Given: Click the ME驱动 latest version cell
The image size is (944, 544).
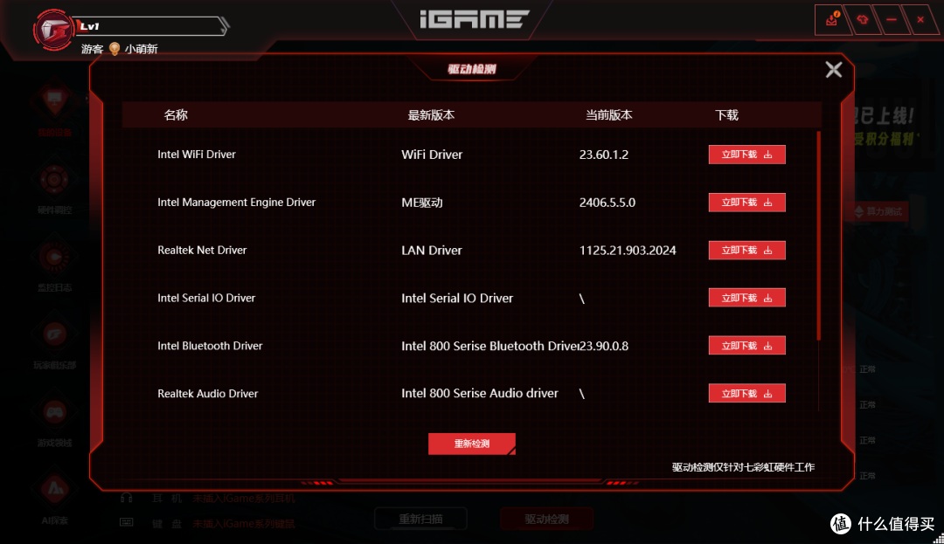Looking at the screenshot, I should point(422,203).
